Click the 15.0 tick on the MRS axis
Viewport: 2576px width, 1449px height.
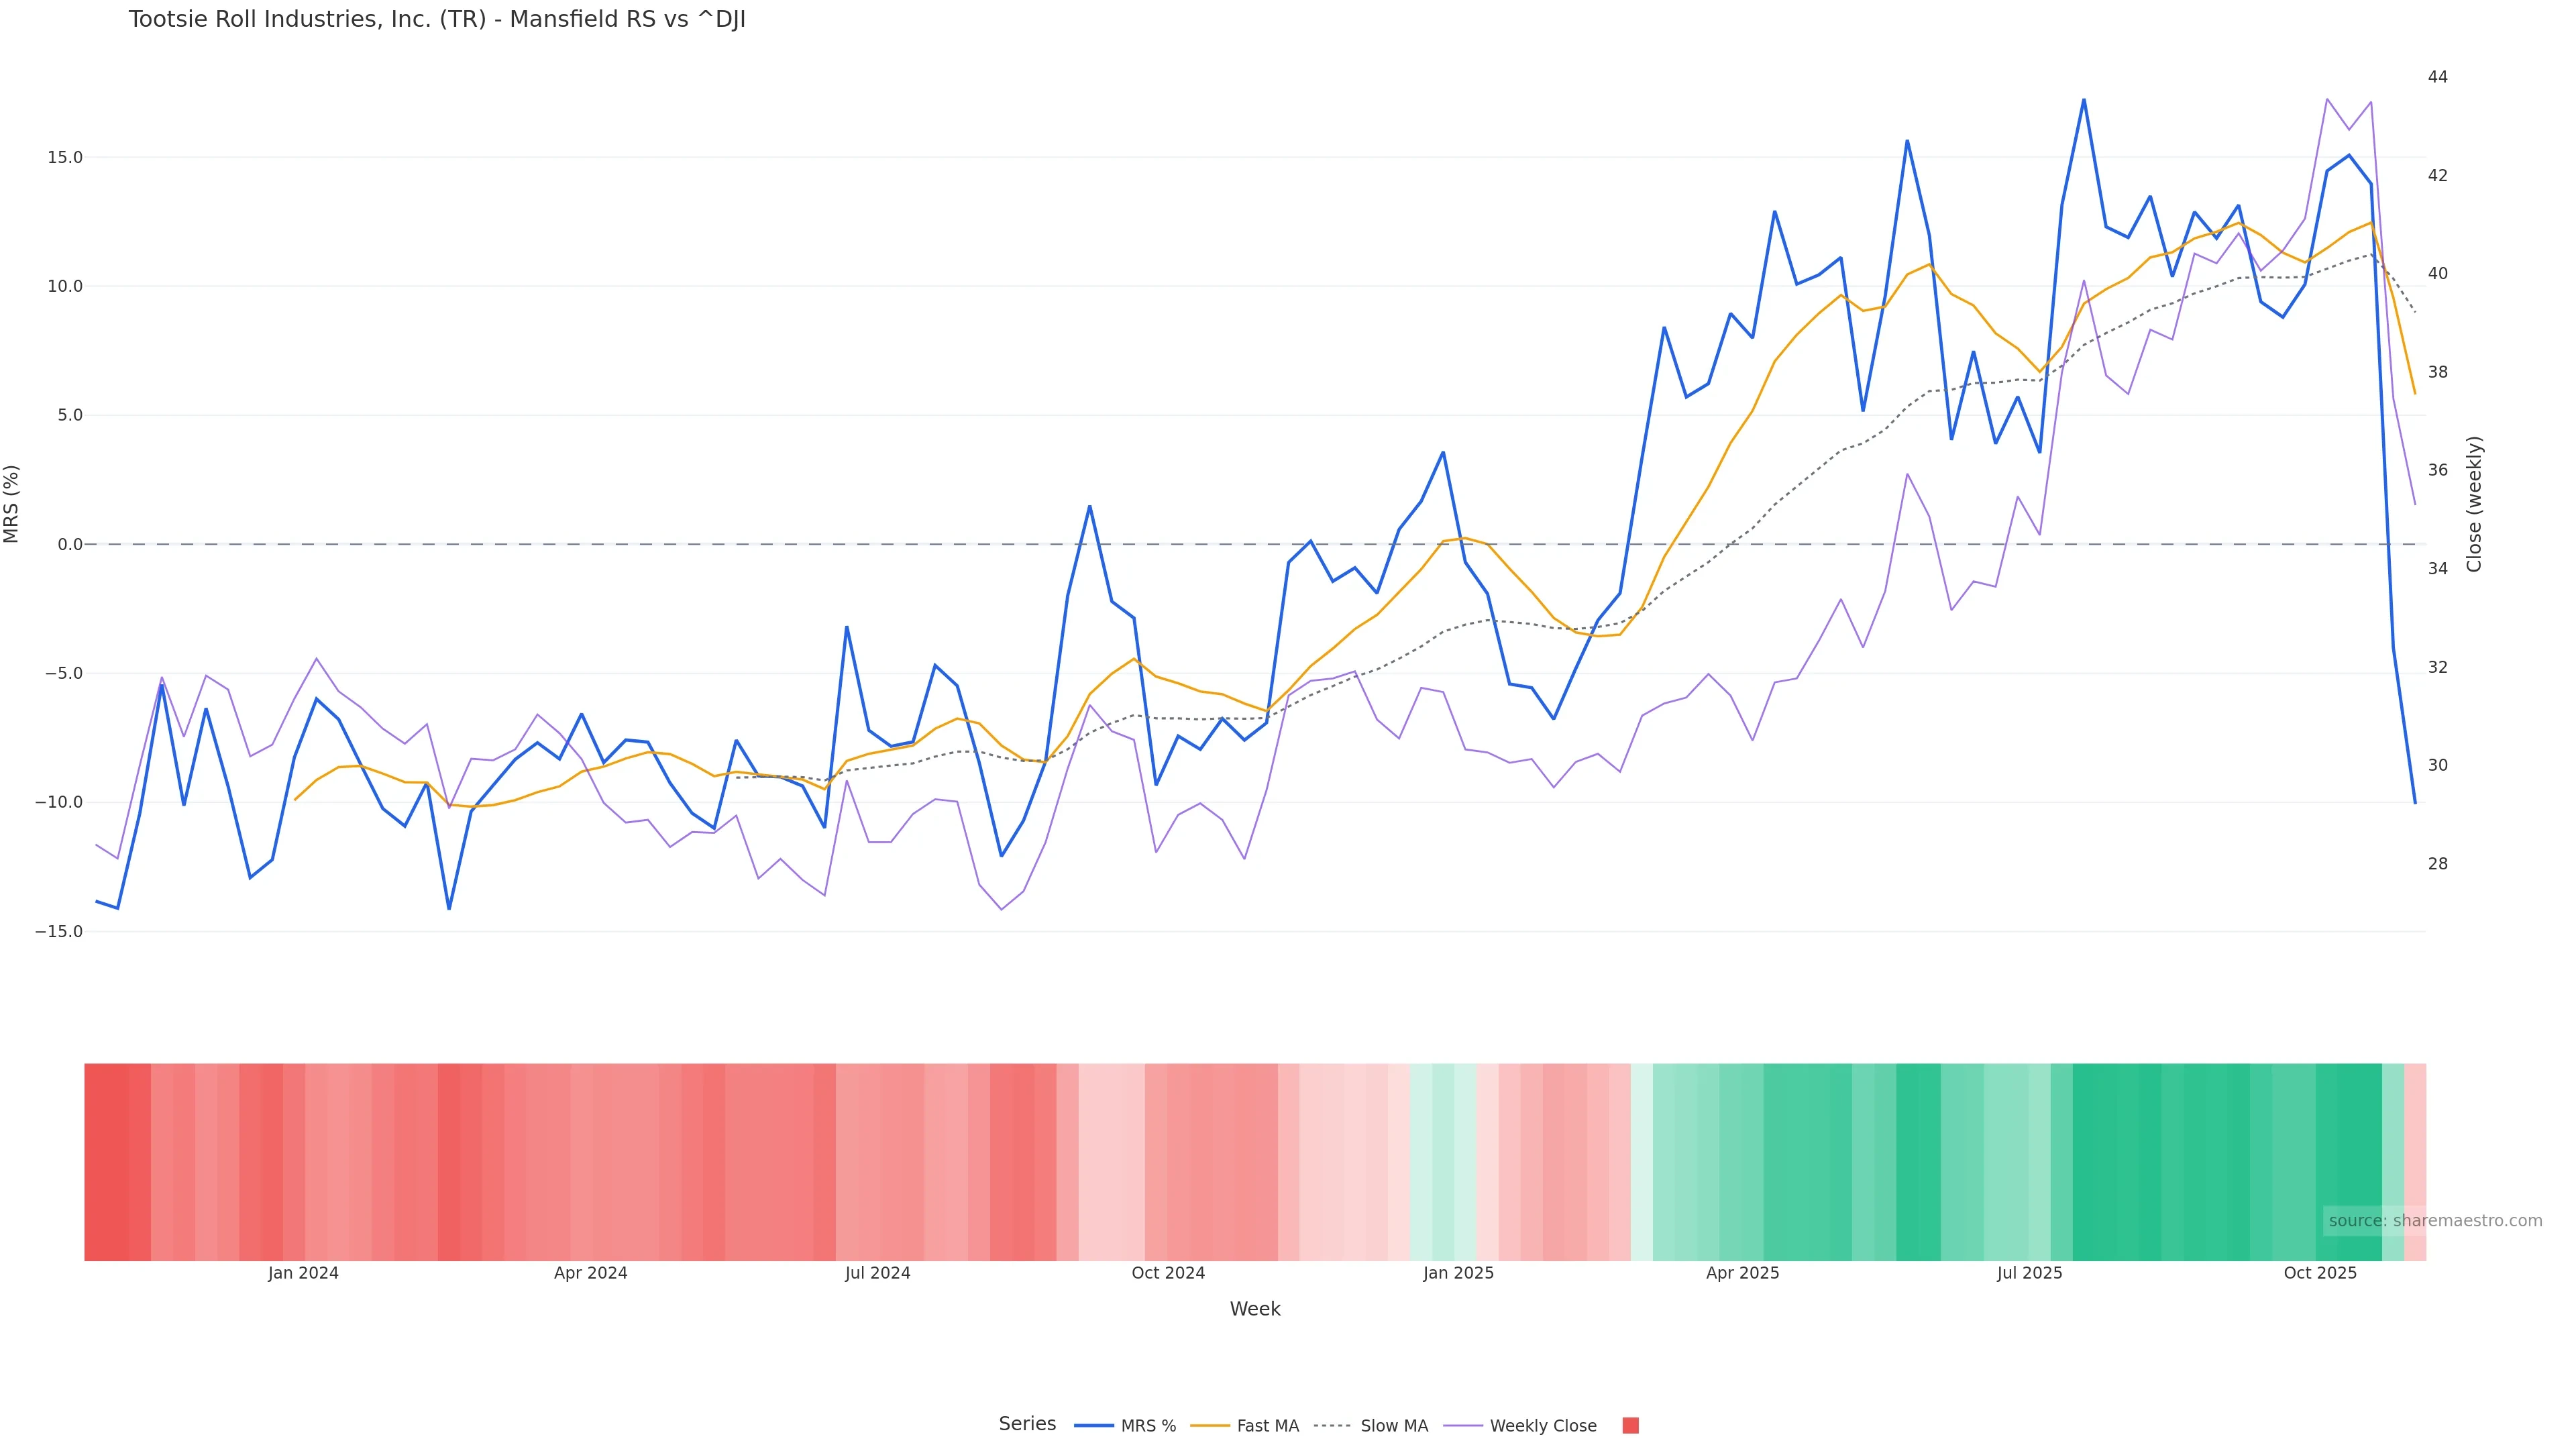tap(65, 158)
